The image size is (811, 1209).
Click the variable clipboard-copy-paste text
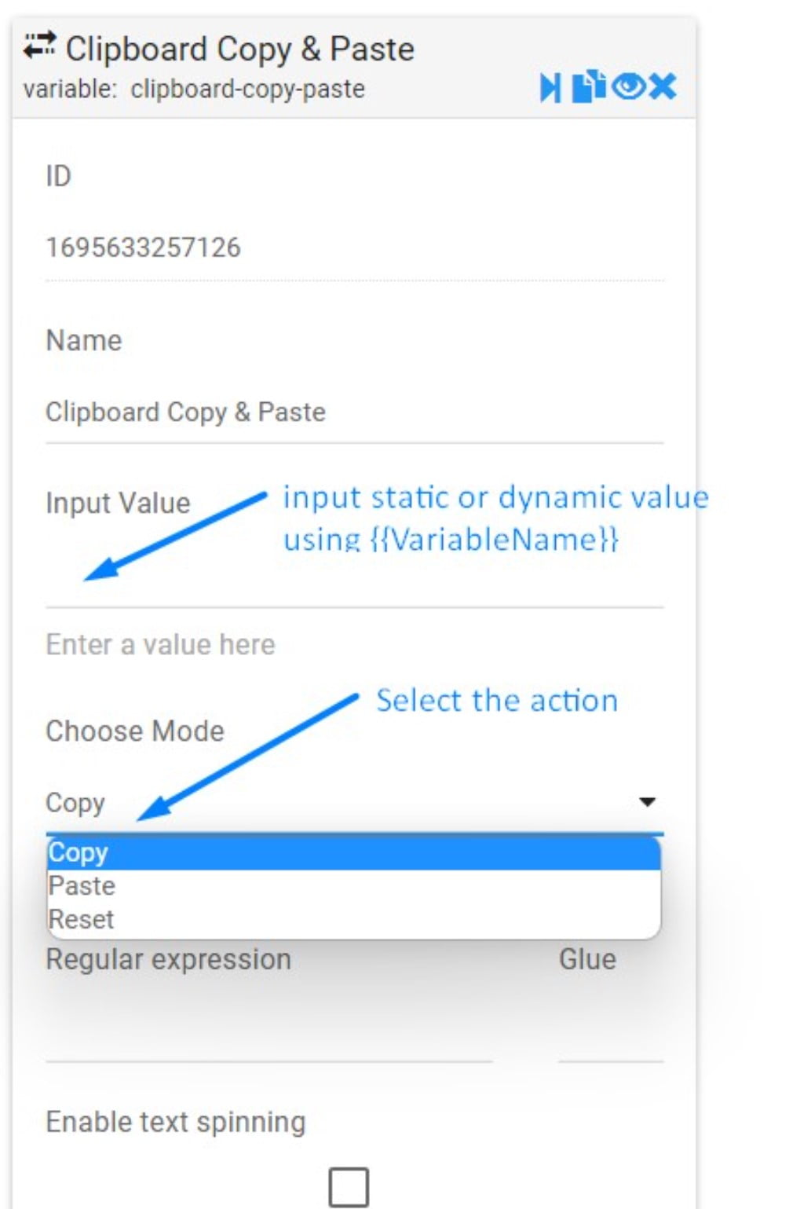click(x=194, y=90)
